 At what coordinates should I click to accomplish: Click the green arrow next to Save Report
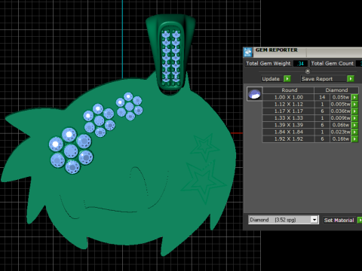point(351,79)
